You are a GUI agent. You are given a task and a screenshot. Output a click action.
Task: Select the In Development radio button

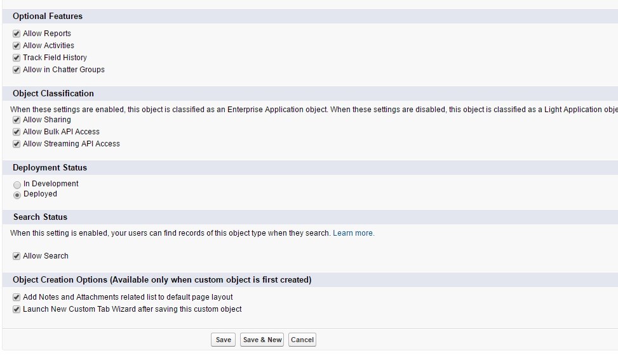click(x=17, y=184)
